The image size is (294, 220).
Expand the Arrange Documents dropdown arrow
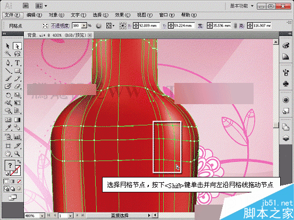[x=46, y=6]
